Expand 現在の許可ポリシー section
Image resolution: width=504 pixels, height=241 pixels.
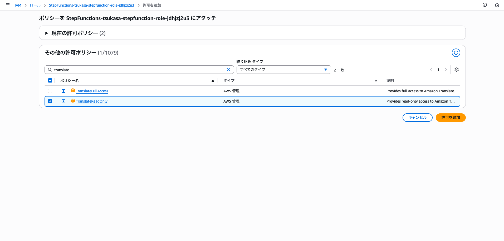click(47, 33)
